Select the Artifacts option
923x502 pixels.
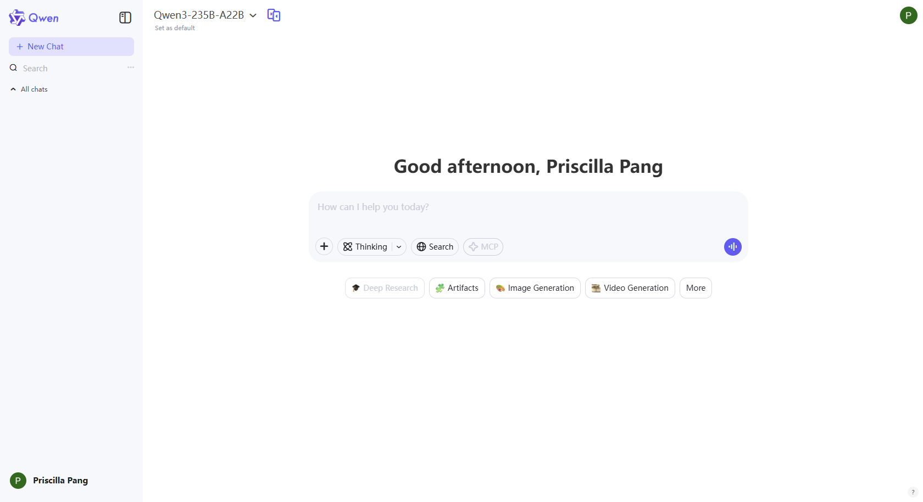pyautogui.click(x=457, y=288)
